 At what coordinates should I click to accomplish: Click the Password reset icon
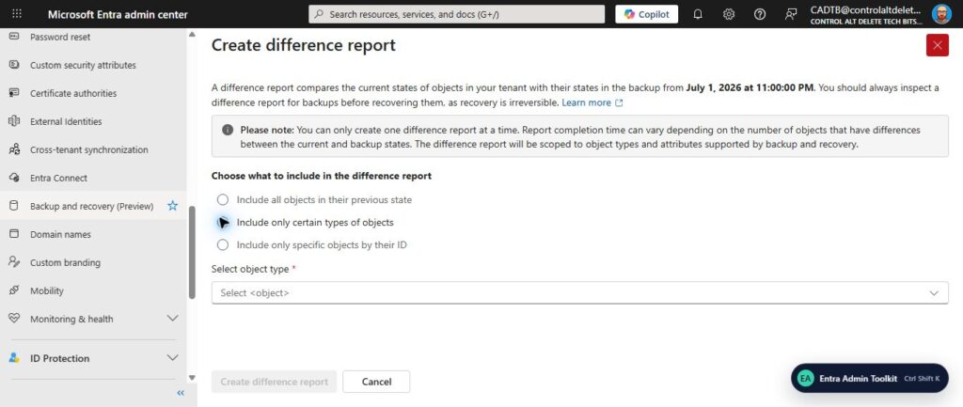pyautogui.click(x=14, y=37)
